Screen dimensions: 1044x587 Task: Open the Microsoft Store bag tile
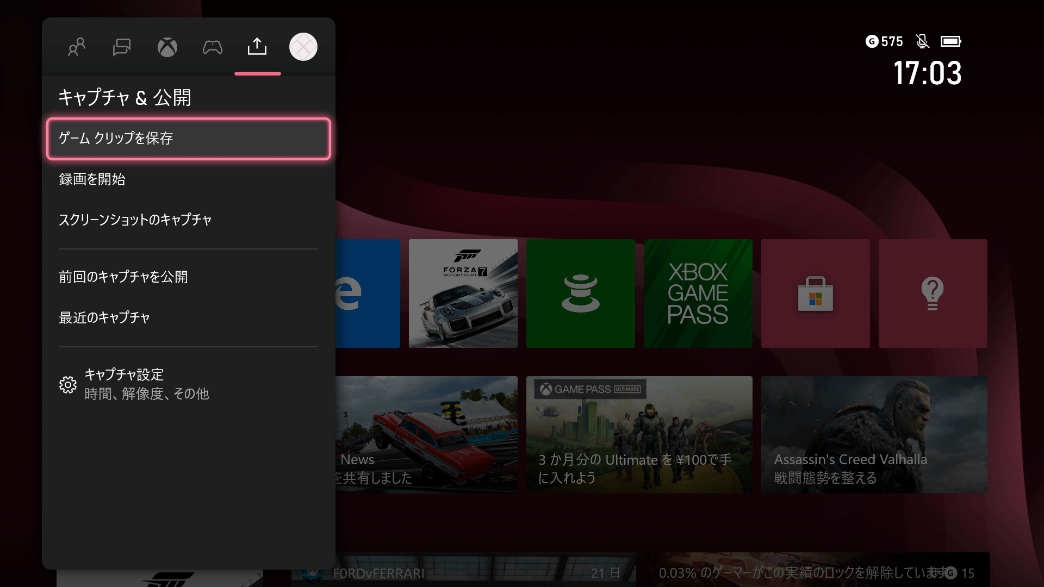point(816,293)
